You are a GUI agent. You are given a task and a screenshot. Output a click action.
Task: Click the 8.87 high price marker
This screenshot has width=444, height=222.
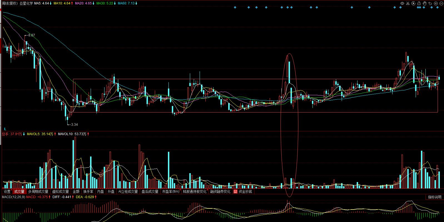31,35
